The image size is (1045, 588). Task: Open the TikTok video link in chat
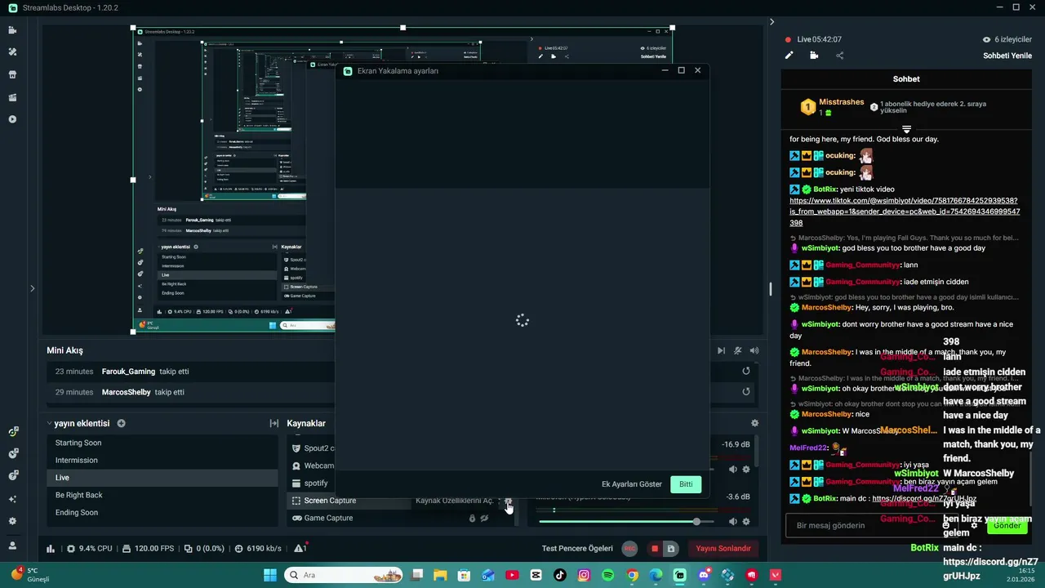[905, 212]
